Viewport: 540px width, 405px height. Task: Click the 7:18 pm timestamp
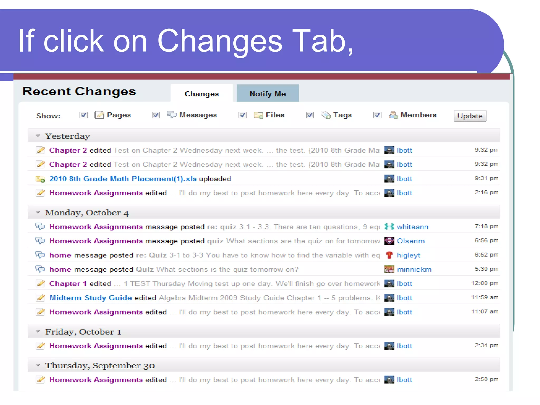point(486,226)
